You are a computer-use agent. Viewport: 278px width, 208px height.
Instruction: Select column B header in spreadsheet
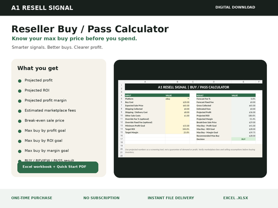[x=177, y=82]
